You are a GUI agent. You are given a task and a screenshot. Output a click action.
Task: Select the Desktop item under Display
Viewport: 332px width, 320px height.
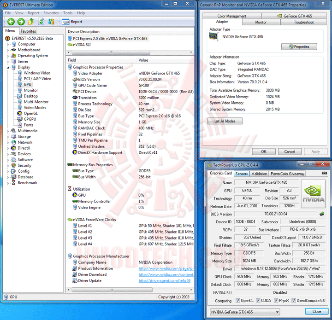coord(28,96)
